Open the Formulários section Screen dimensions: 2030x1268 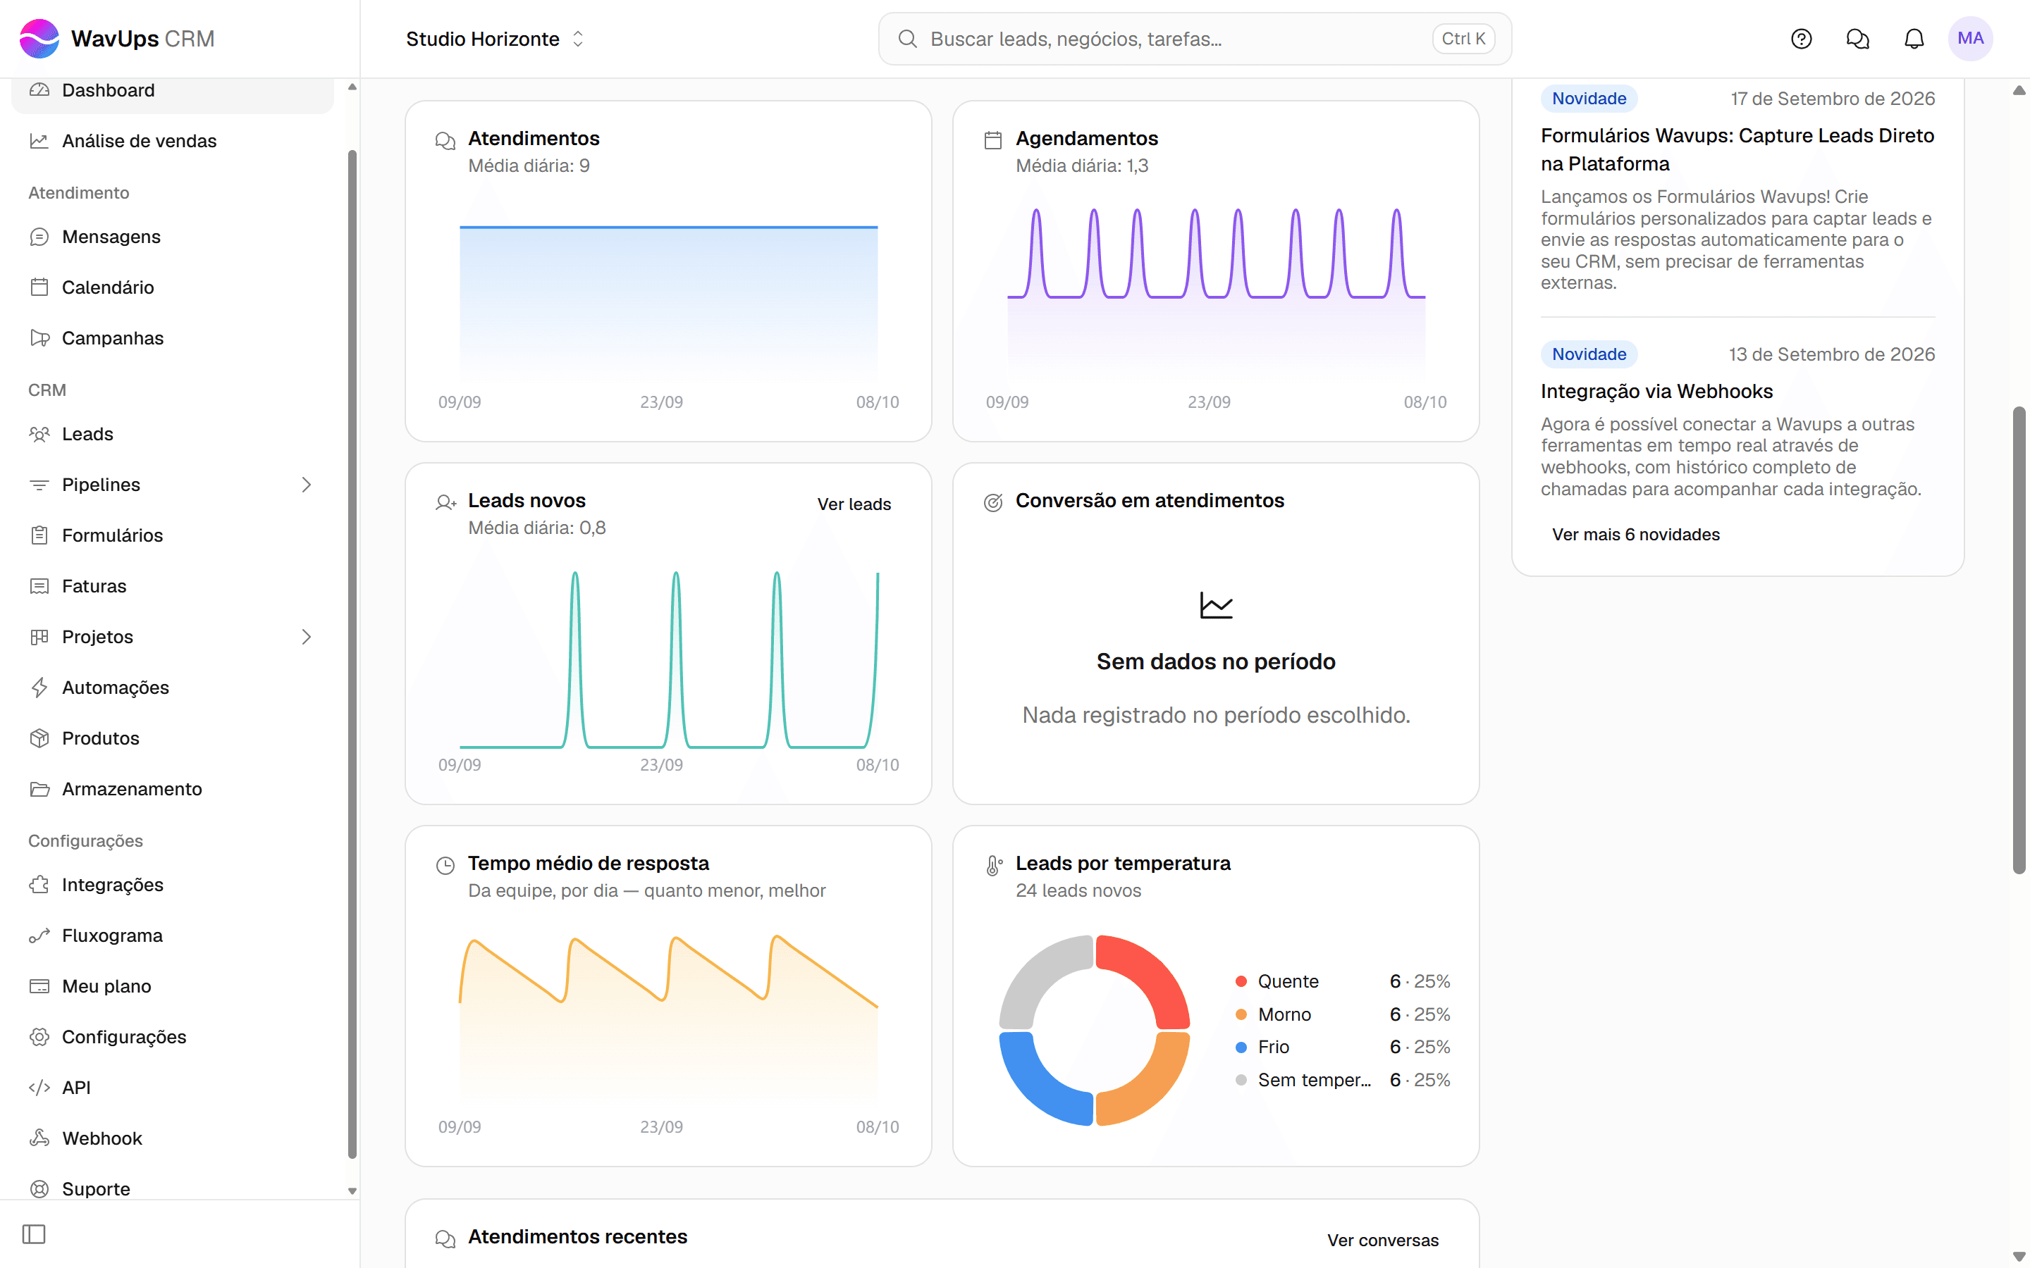point(172,535)
